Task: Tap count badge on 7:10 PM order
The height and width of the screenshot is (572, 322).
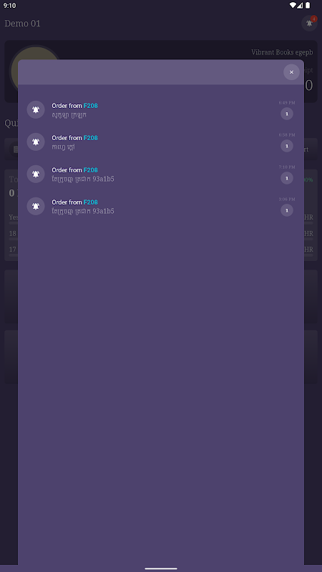Action: tap(287, 178)
